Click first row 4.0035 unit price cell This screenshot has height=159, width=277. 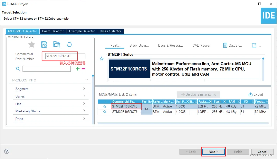pos(182,106)
